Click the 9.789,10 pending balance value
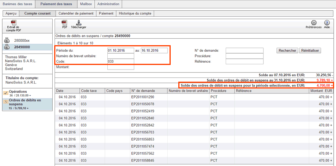Image resolution: width=336 pixels, height=166 pixels. click(325, 80)
